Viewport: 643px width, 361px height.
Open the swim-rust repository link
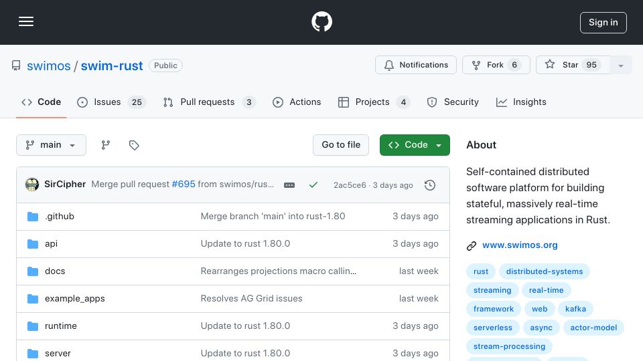[112, 66]
